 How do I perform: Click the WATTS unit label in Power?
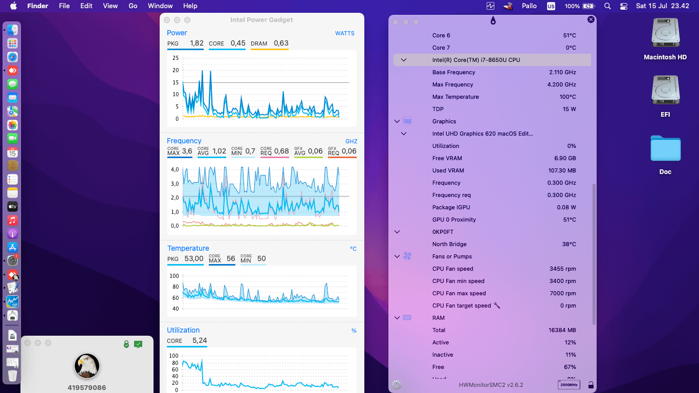[x=345, y=33]
